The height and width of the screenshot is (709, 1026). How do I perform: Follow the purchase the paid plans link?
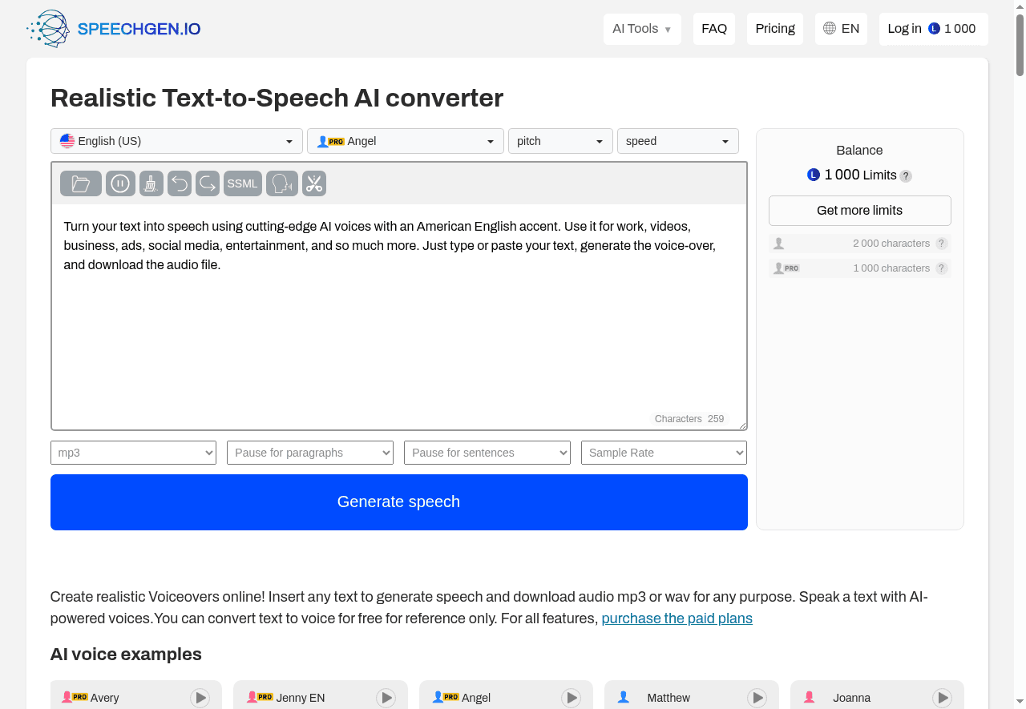point(677,618)
